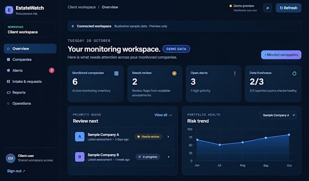Click the Operations sidebar icon
This screenshot has height=181, width=309.
(x=8, y=103)
